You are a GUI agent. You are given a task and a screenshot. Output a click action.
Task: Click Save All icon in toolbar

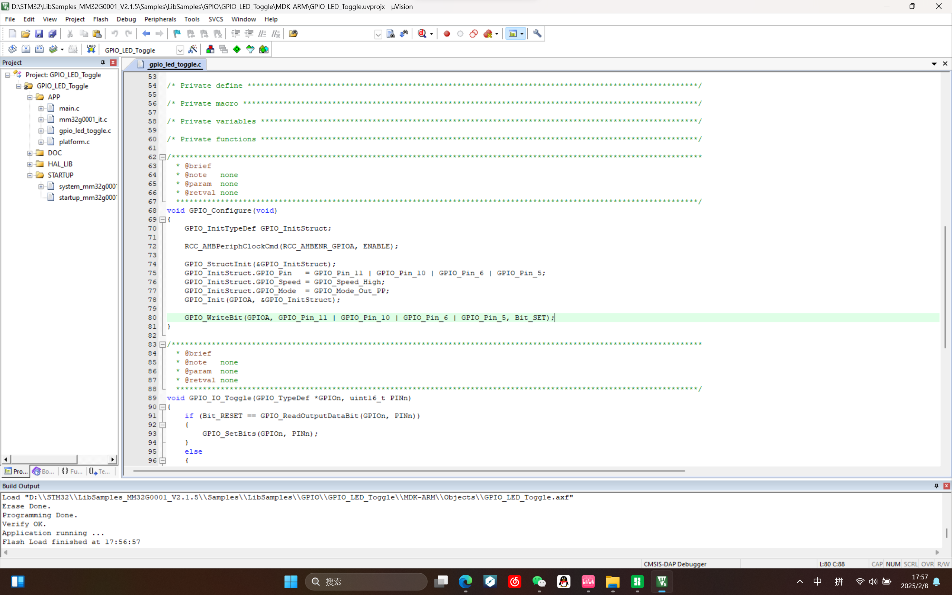(52, 34)
